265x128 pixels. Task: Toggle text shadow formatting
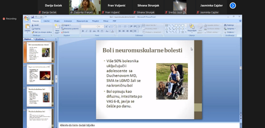(98, 31)
